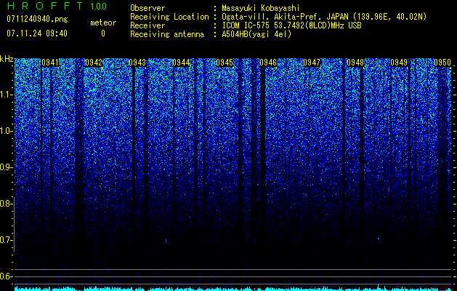Click the 0949 time marker

coord(399,63)
